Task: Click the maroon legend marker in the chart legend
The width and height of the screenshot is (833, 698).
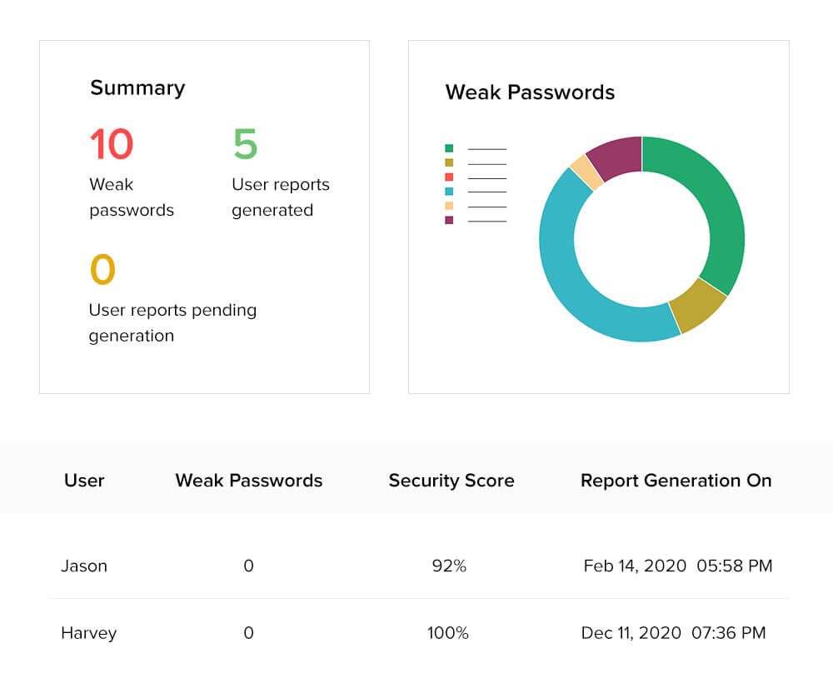Action: [x=449, y=221]
